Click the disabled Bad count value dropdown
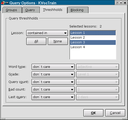This screenshot has height=120, width=128. point(97,89)
